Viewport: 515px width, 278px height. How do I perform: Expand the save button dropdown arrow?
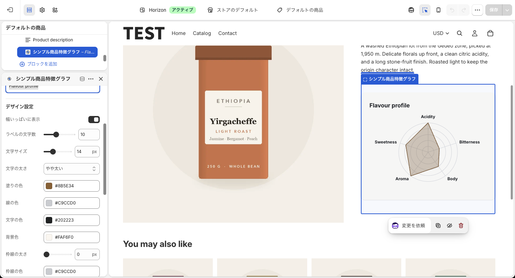(507, 10)
